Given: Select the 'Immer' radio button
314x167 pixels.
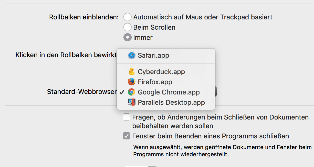Looking at the screenshot, I should coord(128,38).
